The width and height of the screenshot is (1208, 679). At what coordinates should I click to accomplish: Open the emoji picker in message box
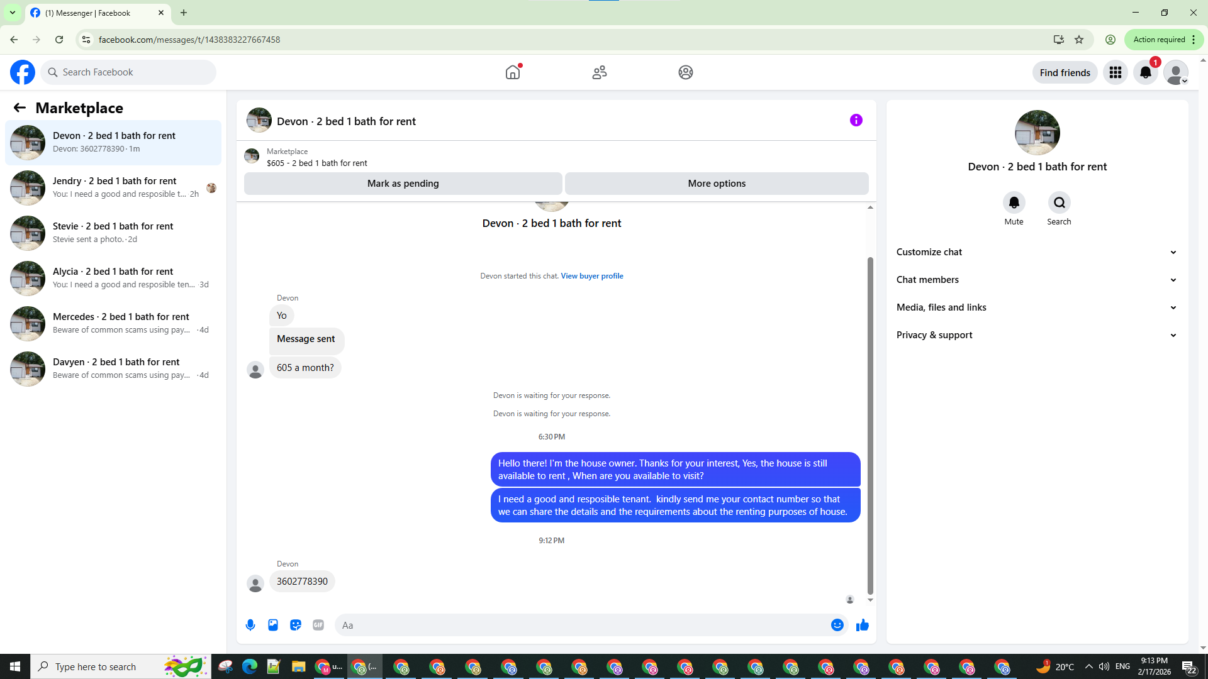click(837, 625)
